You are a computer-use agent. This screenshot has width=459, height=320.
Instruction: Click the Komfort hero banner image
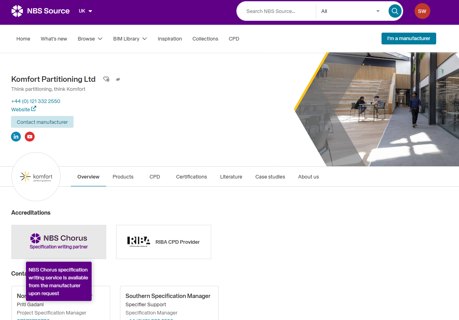click(376, 109)
